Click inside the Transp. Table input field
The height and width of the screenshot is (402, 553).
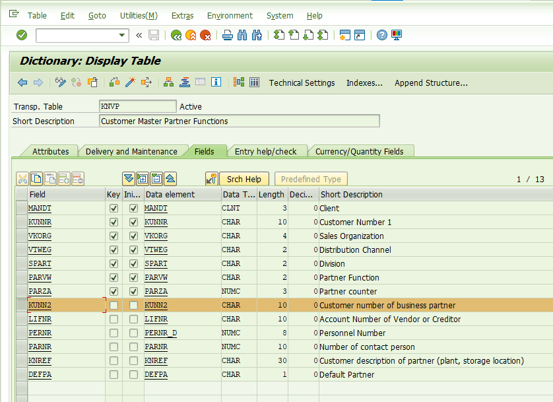pos(137,106)
